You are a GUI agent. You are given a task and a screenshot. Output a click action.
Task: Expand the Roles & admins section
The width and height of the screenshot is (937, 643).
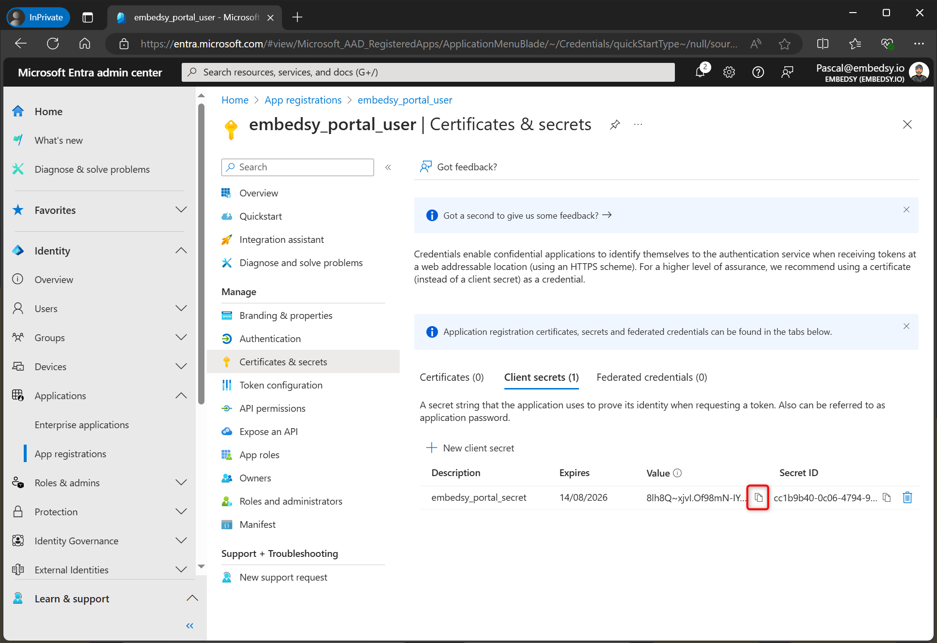point(181,482)
